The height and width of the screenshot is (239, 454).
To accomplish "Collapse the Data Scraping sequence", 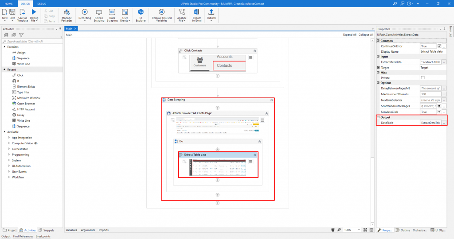I will tap(272, 100).
